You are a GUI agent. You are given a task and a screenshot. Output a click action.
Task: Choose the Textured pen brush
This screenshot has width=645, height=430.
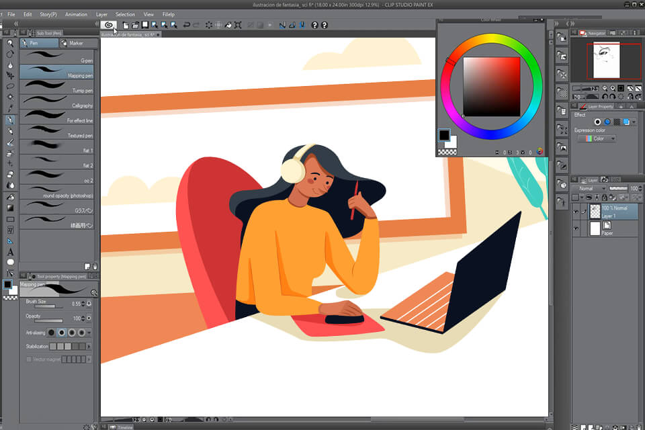coord(56,132)
